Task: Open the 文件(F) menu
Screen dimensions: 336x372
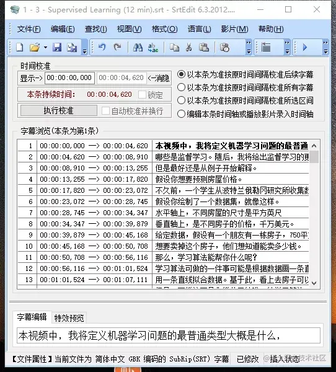Action: tap(29, 29)
